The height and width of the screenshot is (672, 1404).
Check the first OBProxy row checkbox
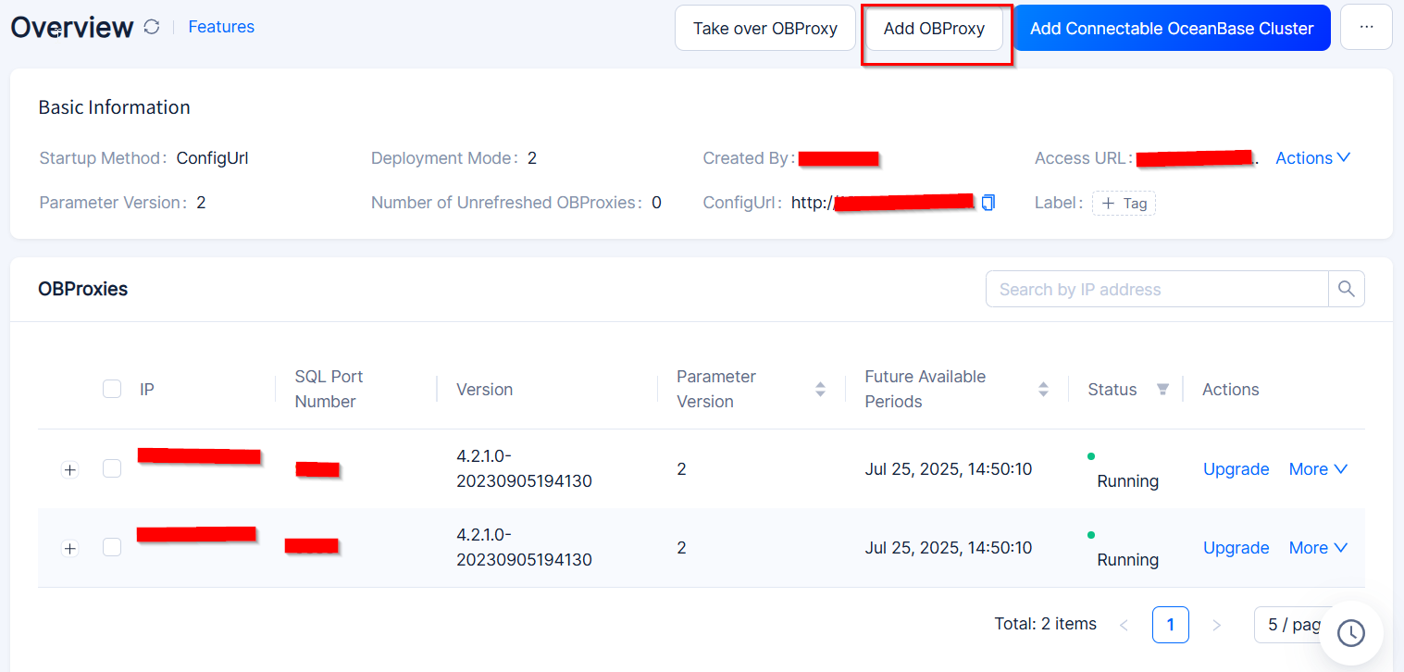112,468
